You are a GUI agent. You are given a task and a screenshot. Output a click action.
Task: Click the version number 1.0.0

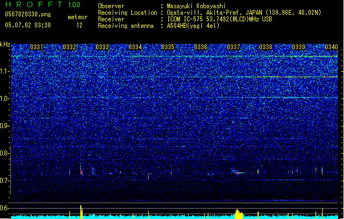(74, 5)
